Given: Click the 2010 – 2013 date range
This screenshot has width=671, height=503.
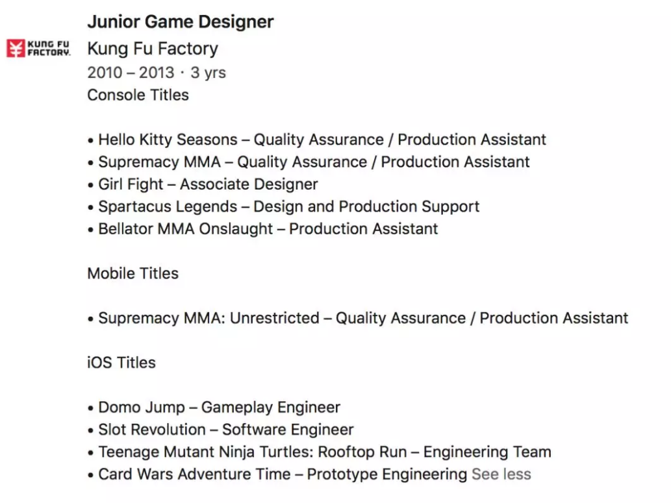Looking at the screenshot, I should (x=131, y=72).
